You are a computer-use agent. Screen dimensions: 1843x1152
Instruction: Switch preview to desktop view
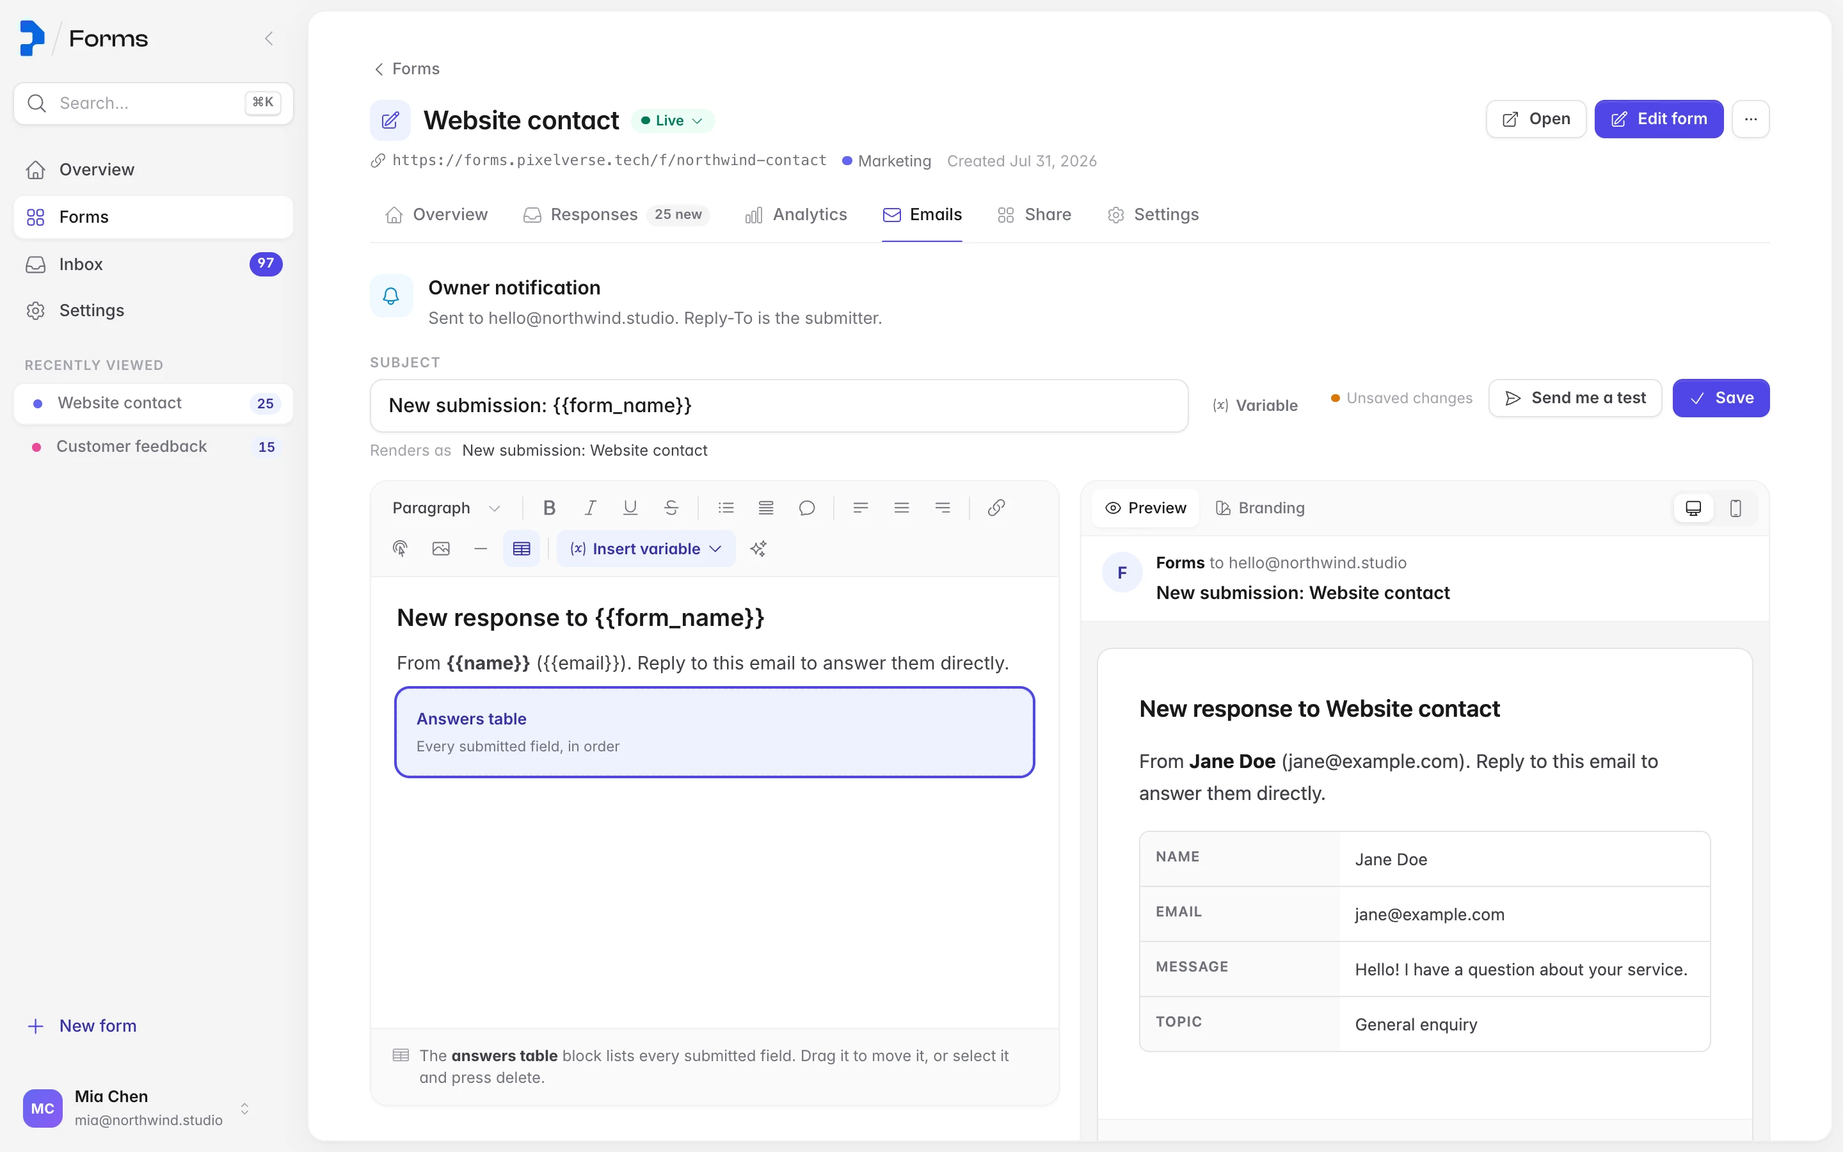(x=1694, y=508)
